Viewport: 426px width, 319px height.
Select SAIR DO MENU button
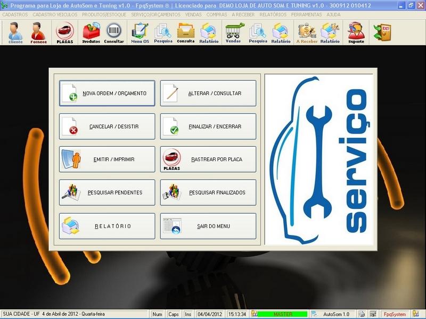click(x=208, y=226)
